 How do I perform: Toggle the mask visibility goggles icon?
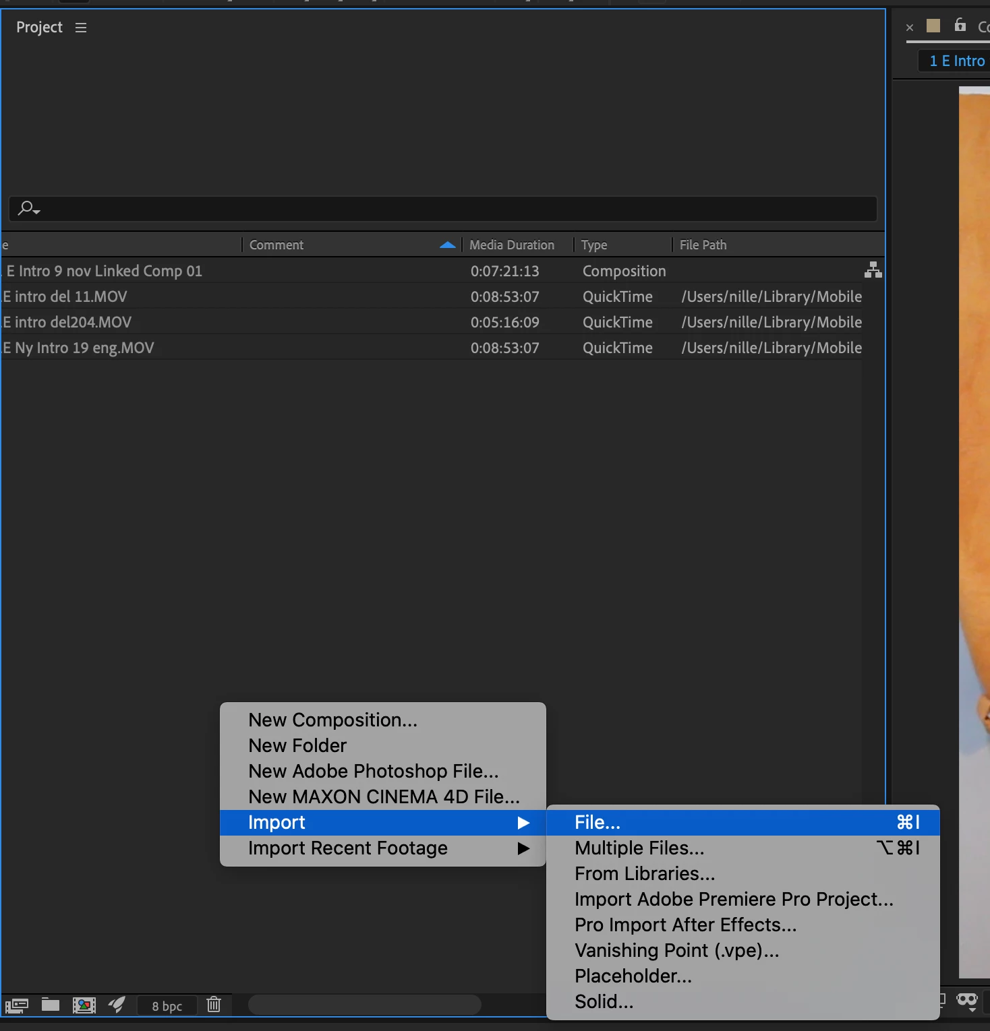pos(967,1000)
